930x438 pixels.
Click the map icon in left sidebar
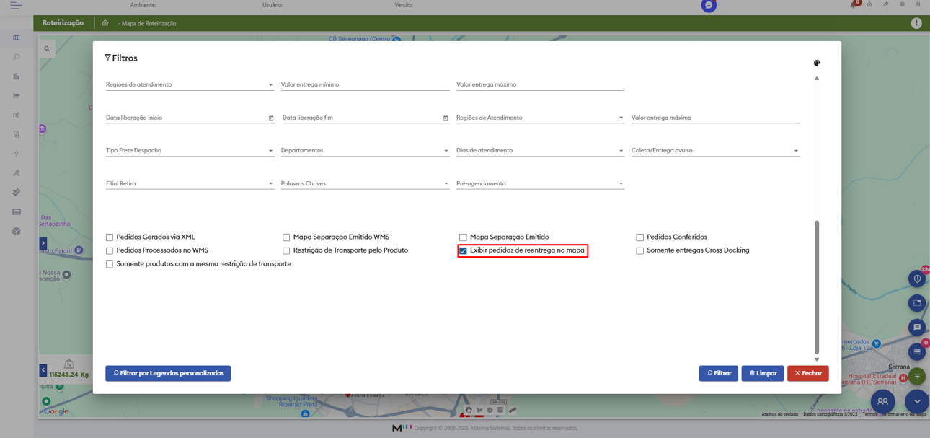click(x=16, y=38)
